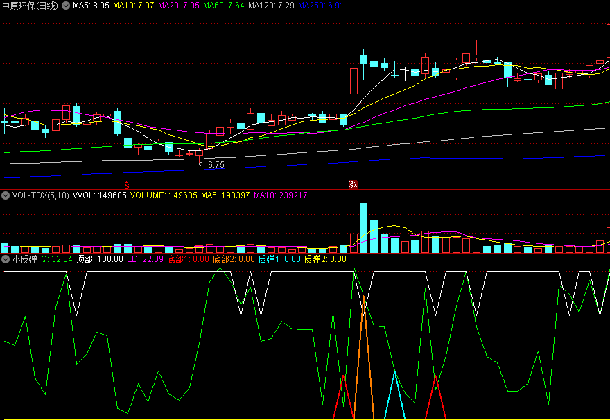Click the 底部1: 0.00 value
Screen dimensions: 610x420
click(x=188, y=259)
